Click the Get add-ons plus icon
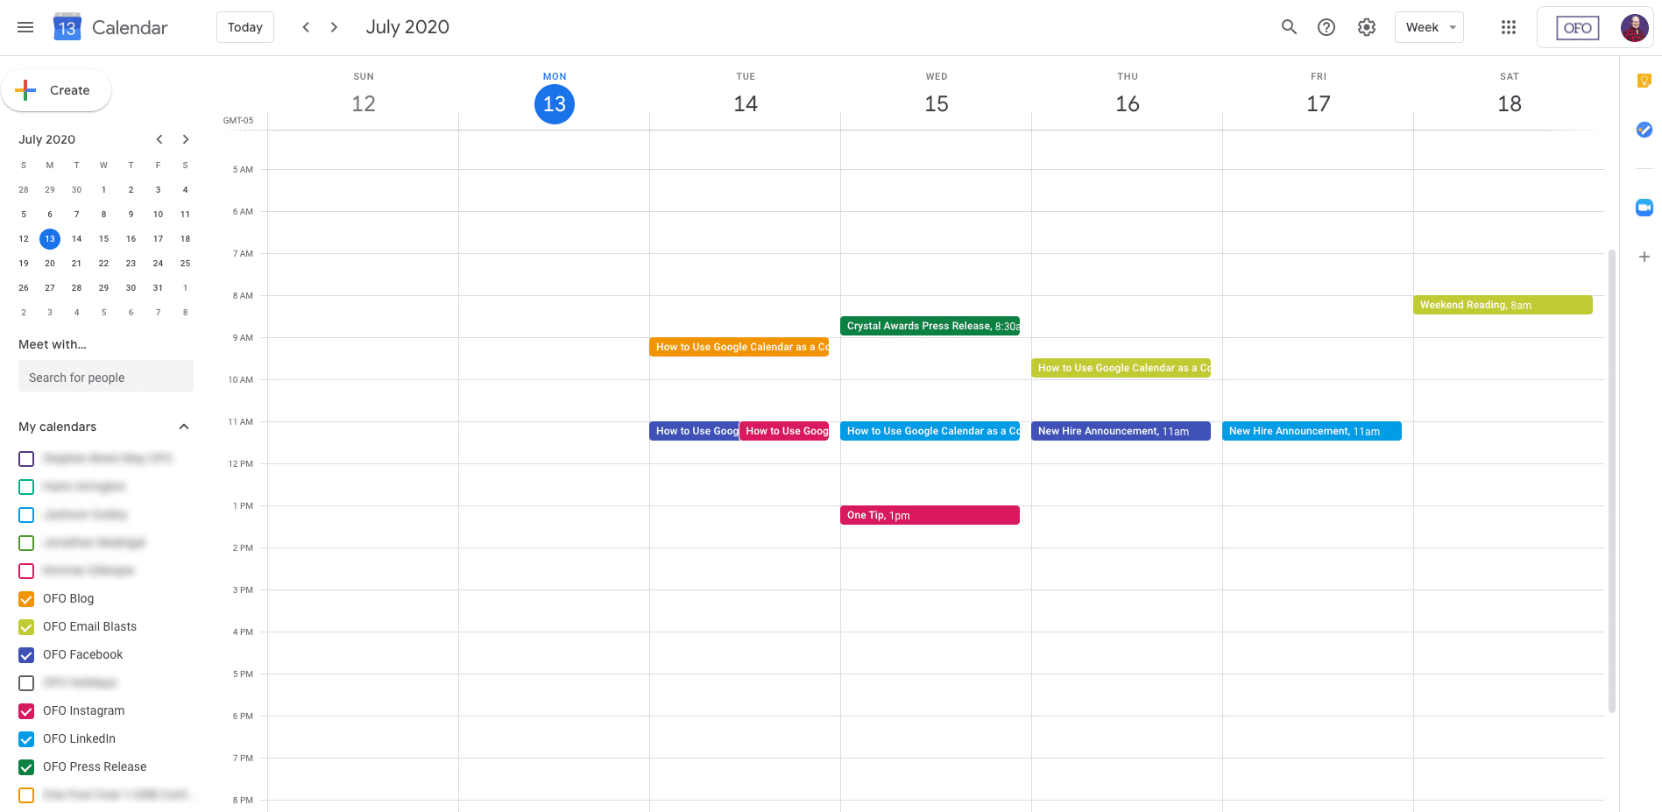This screenshot has height=812, width=1662. pos(1644,257)
